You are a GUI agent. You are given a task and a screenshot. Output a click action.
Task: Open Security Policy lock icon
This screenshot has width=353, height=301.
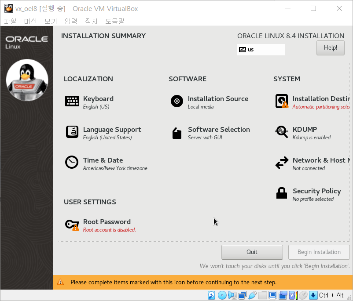282,193
